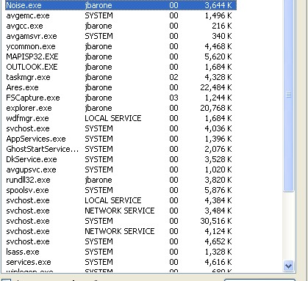The width and height of the screenshot is (308, 281).
Task: Select svchost.exe using 4,652 K memory
Action: click(121, 241)
